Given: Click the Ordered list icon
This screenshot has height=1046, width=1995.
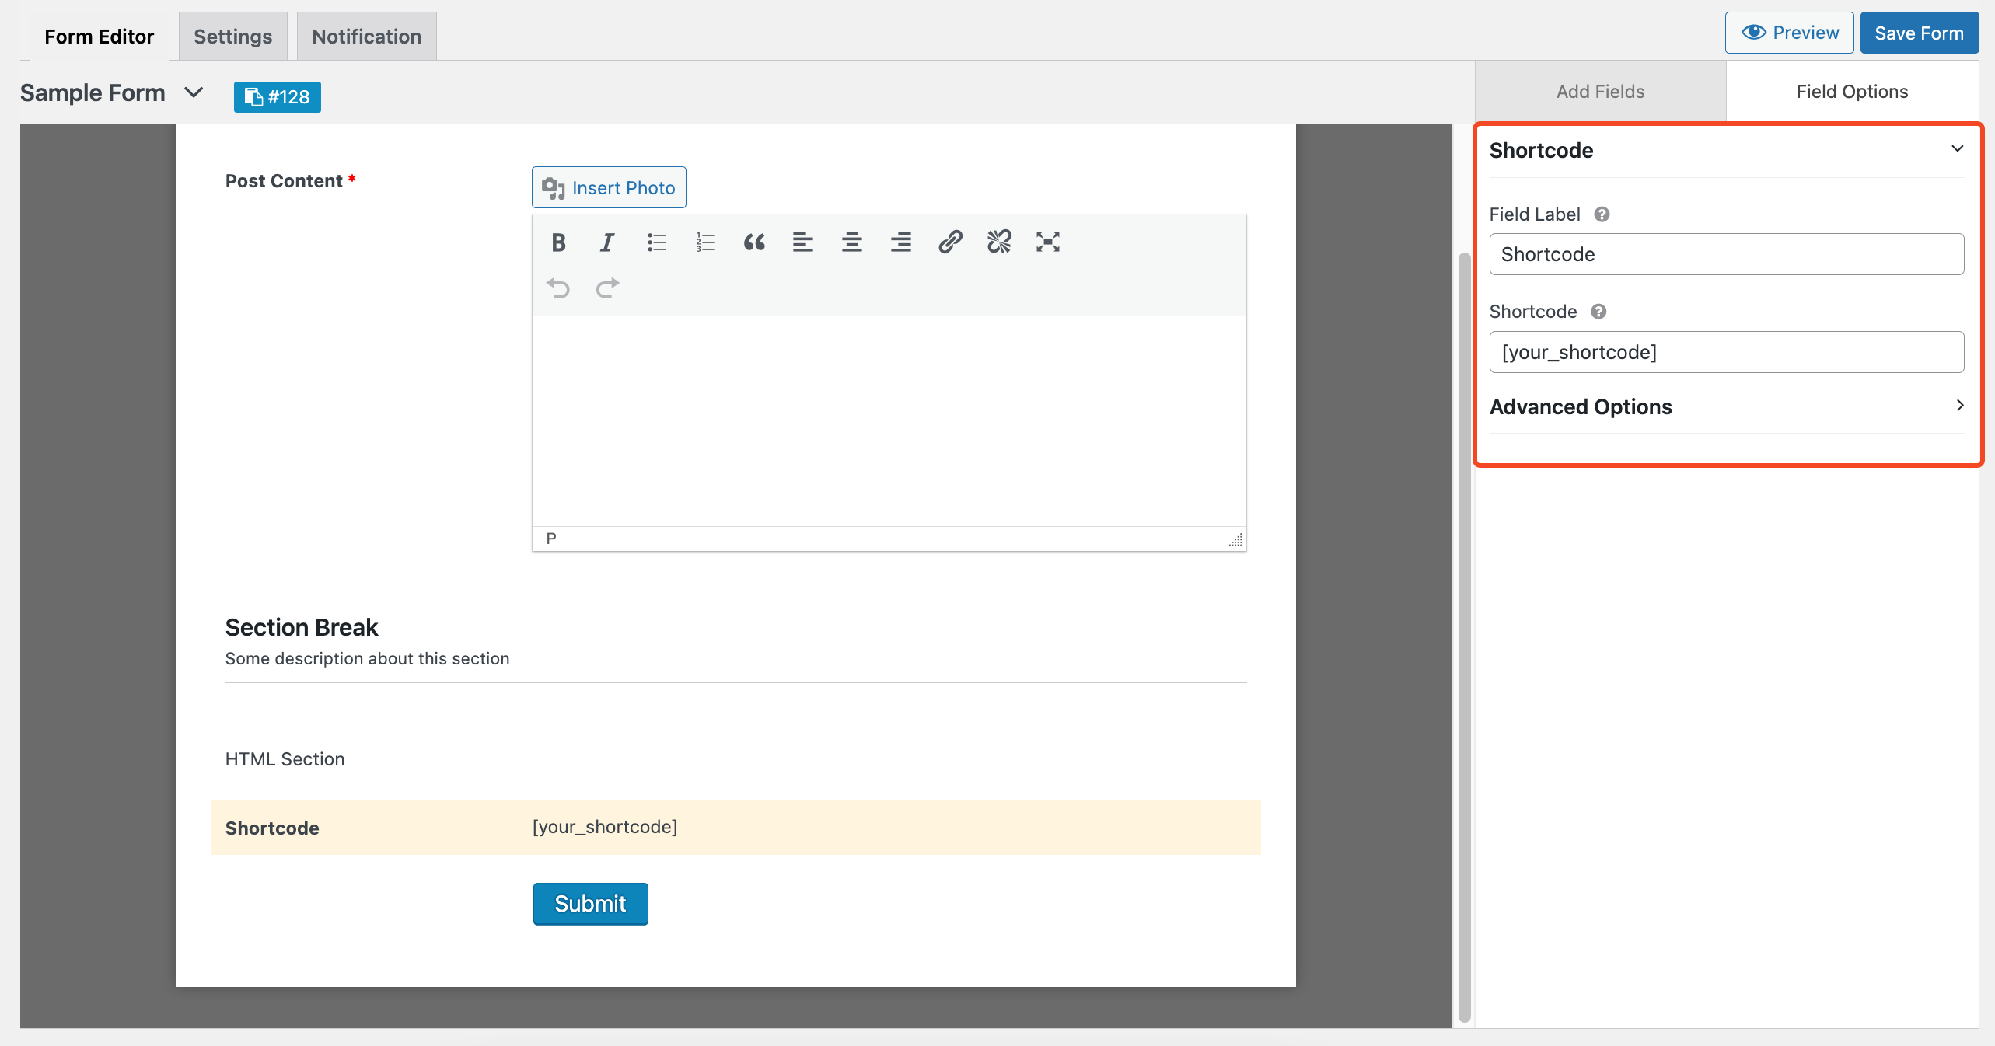Looking at the screenshot, I should click(704, 242).
